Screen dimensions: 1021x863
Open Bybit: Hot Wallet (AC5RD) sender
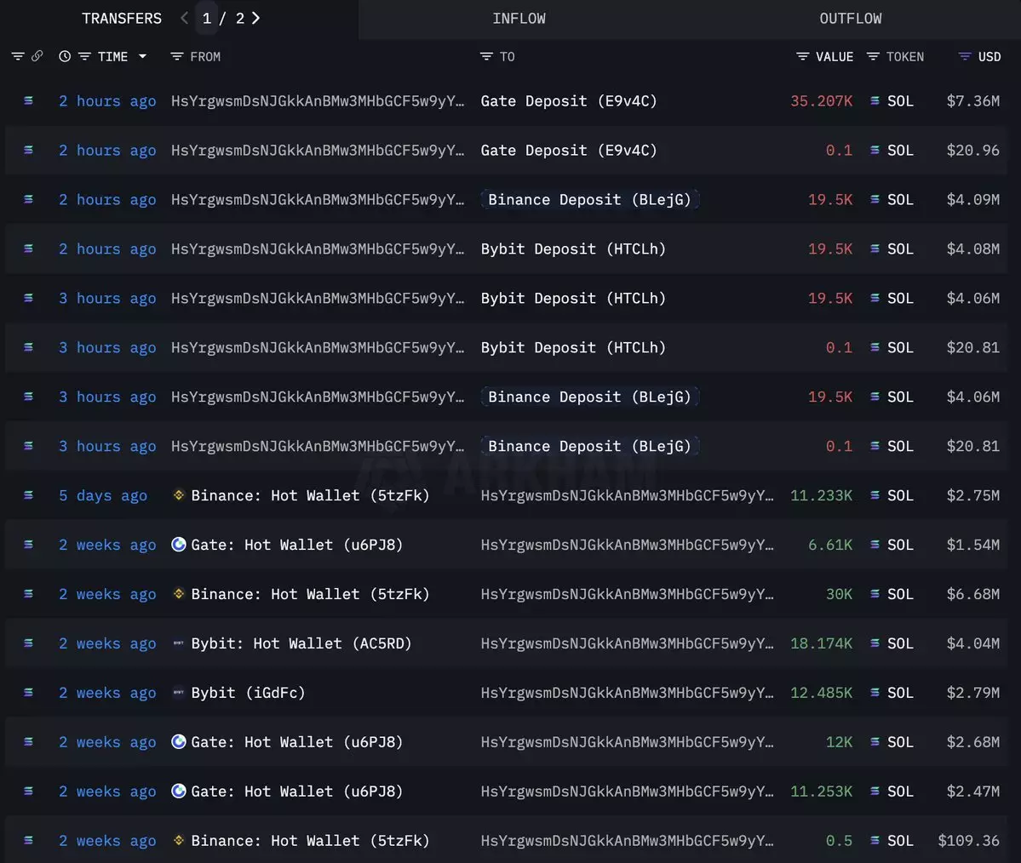point(301,643)
